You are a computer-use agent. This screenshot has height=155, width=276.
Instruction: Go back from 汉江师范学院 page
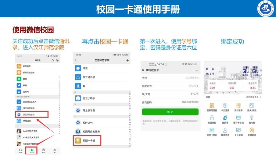tap(76, 60)
